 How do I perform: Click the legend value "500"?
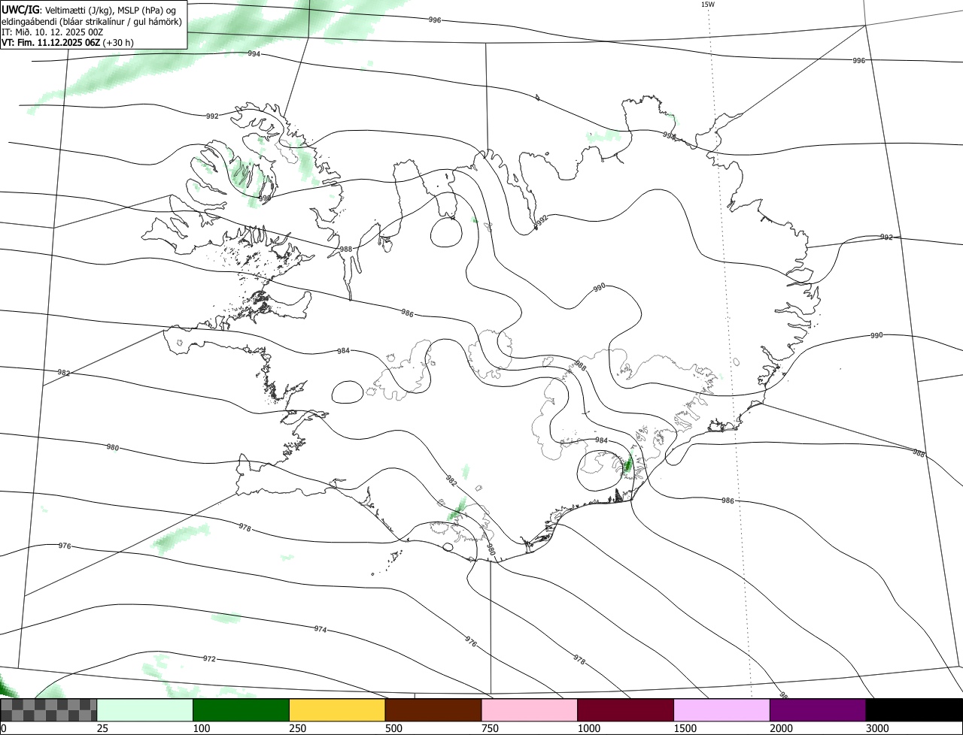click(x=393, y=729)
